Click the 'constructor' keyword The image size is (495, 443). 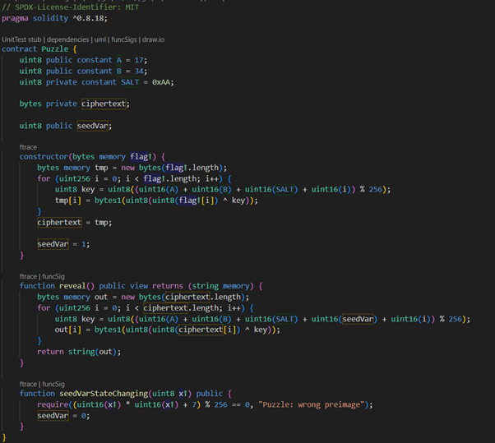point(44,157)
